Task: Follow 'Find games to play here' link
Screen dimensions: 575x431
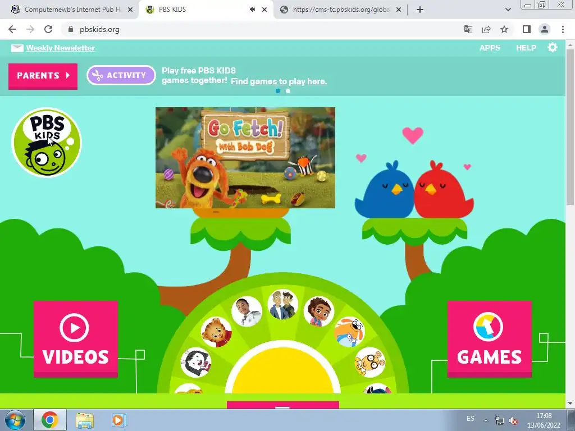Action: [x=279, y=81]
